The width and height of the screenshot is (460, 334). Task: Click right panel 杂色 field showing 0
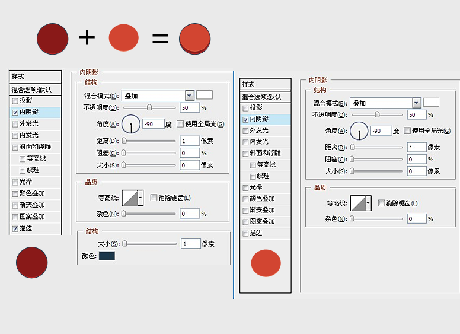[x=417, y=219]
